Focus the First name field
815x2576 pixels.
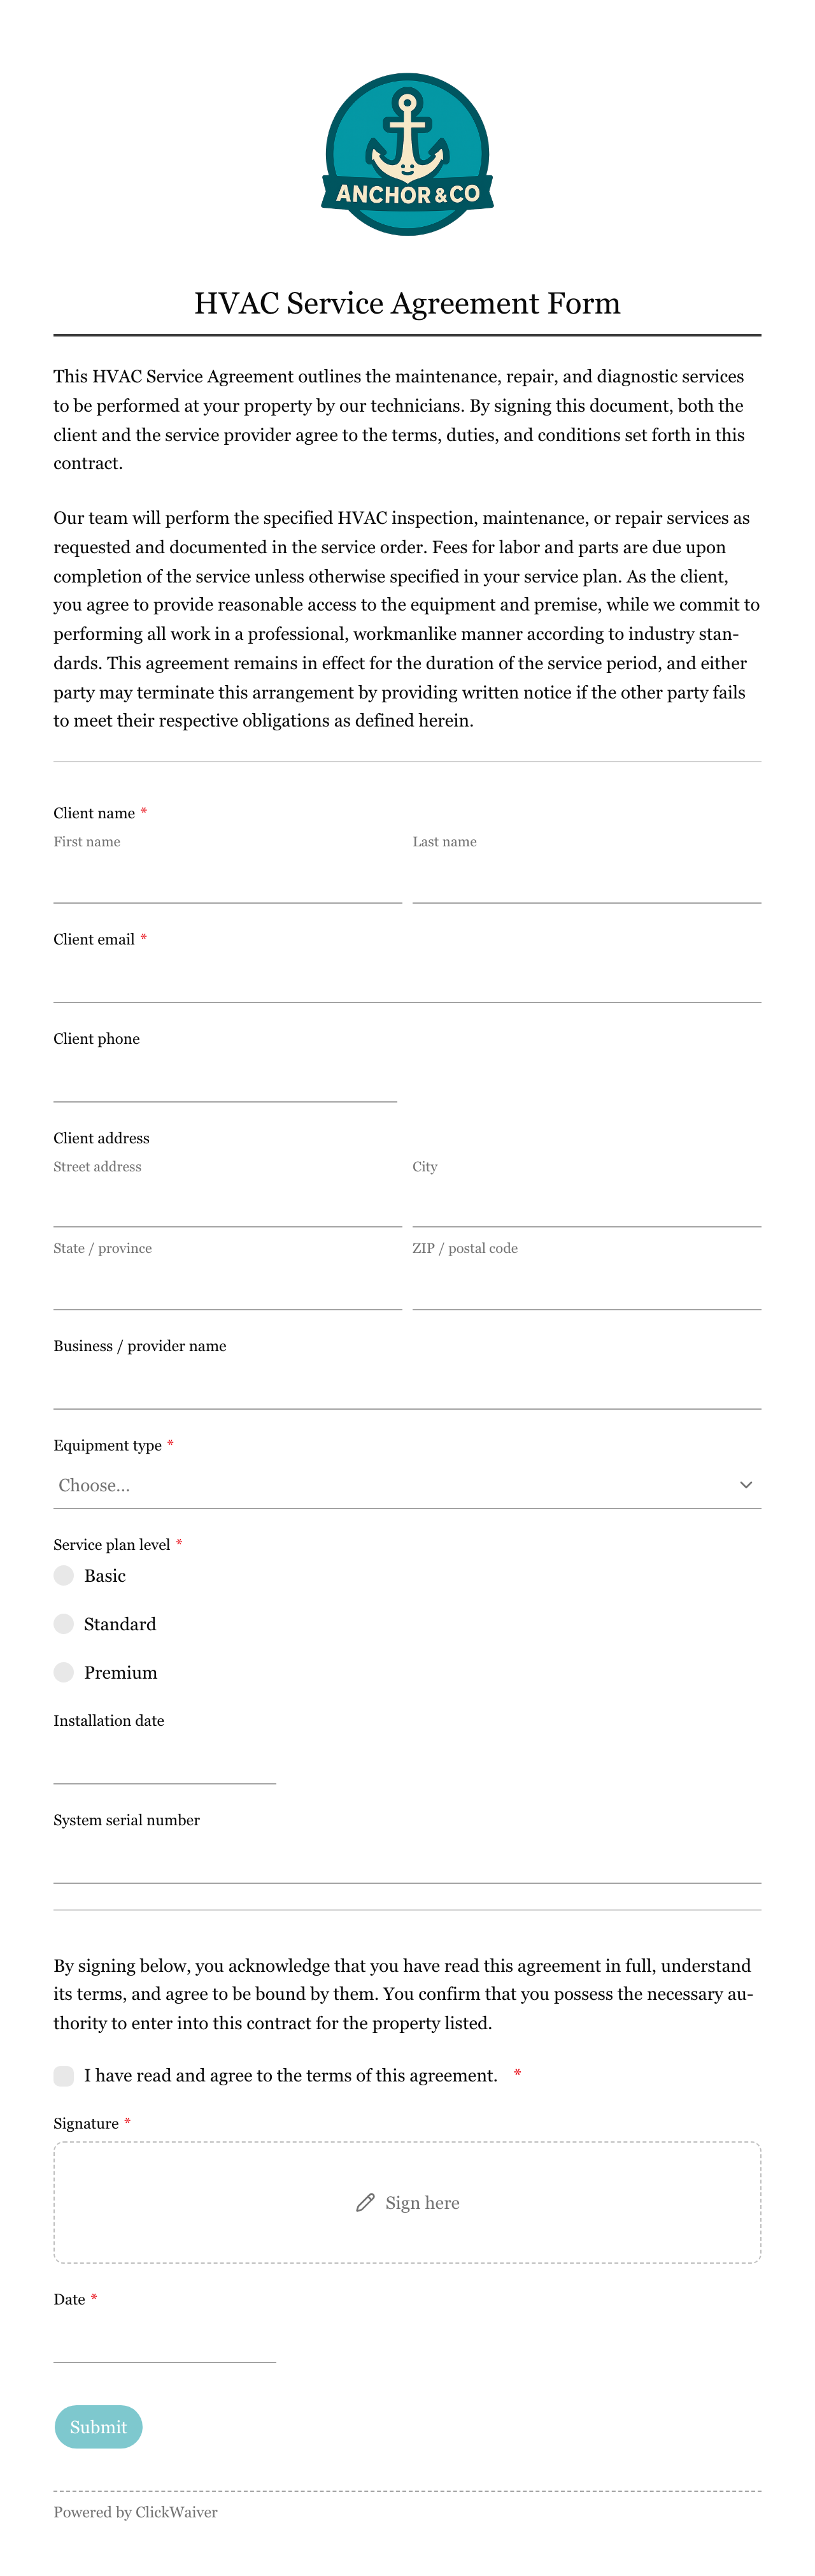point(228,880)
